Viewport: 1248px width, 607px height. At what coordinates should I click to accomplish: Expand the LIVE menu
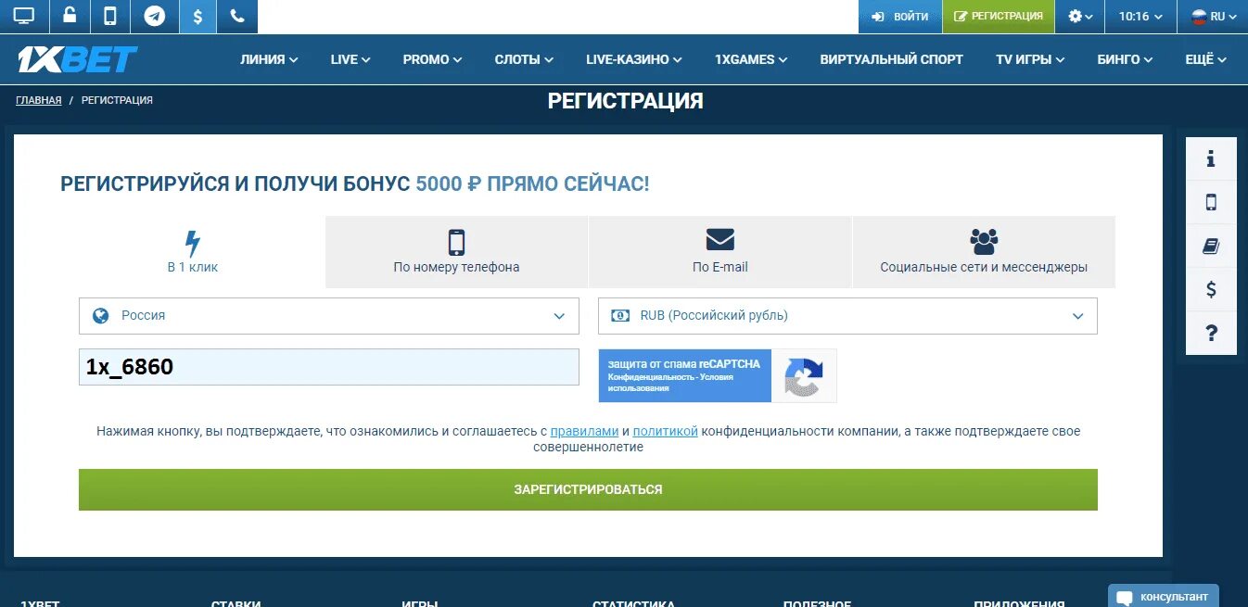350,59
